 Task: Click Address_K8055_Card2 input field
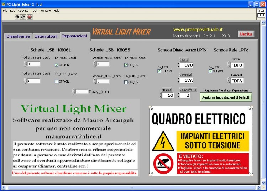[x=103, y=81]
